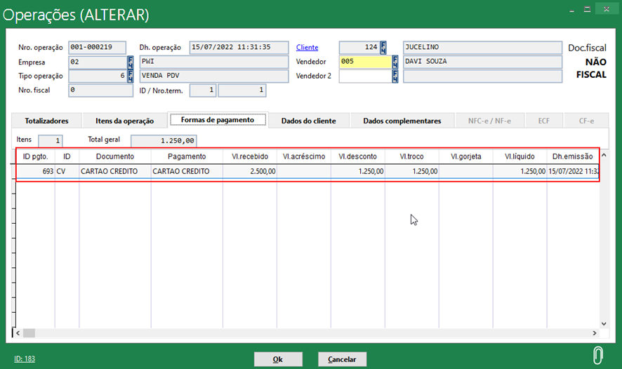622x369 pixels.
Task: Open the Vendedor F4 lookup icon
Action: point(395,62)
